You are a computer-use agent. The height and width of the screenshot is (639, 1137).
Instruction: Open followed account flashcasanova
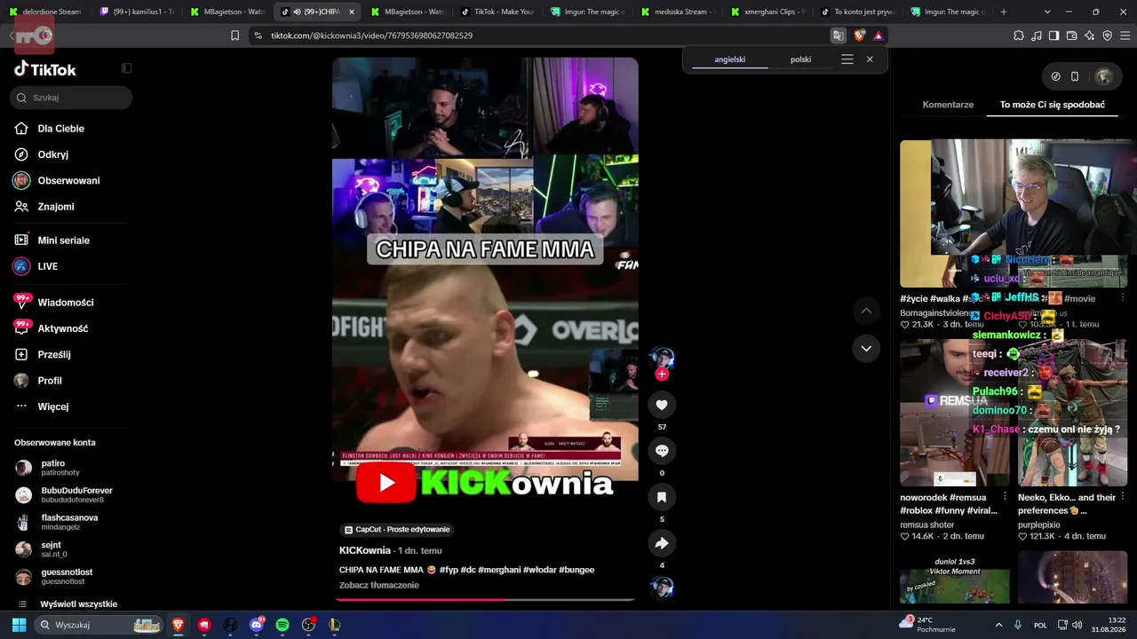[69, 522]
